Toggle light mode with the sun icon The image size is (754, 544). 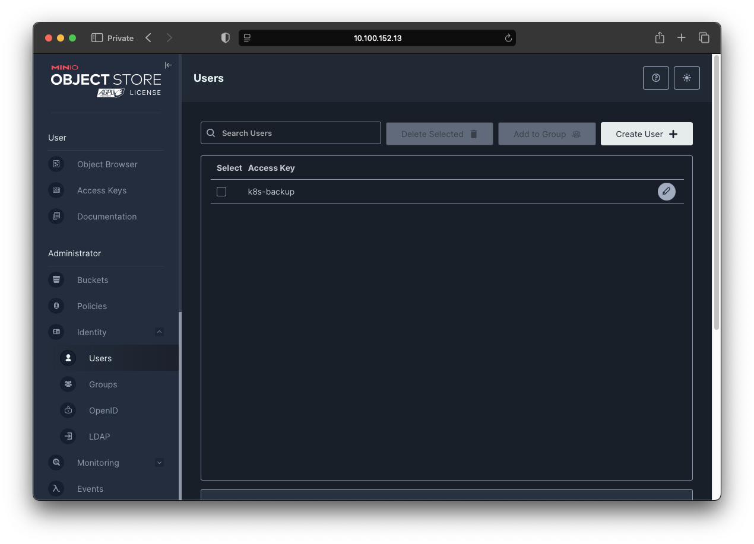(686, 78)
